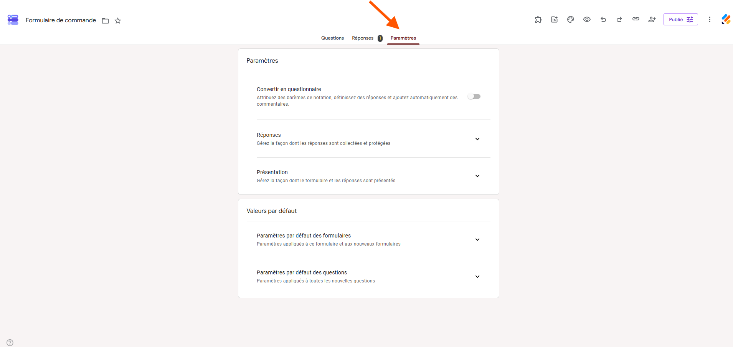Switch to the Réponses tab

pyautogui.click(x=363, y=38)
